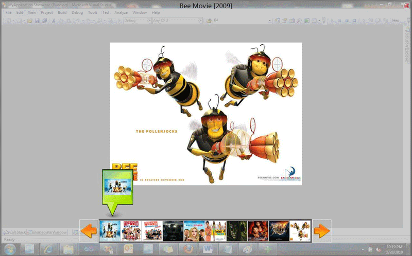Open Firefox from taskbar
412x256 pixels.
[187, 249]
